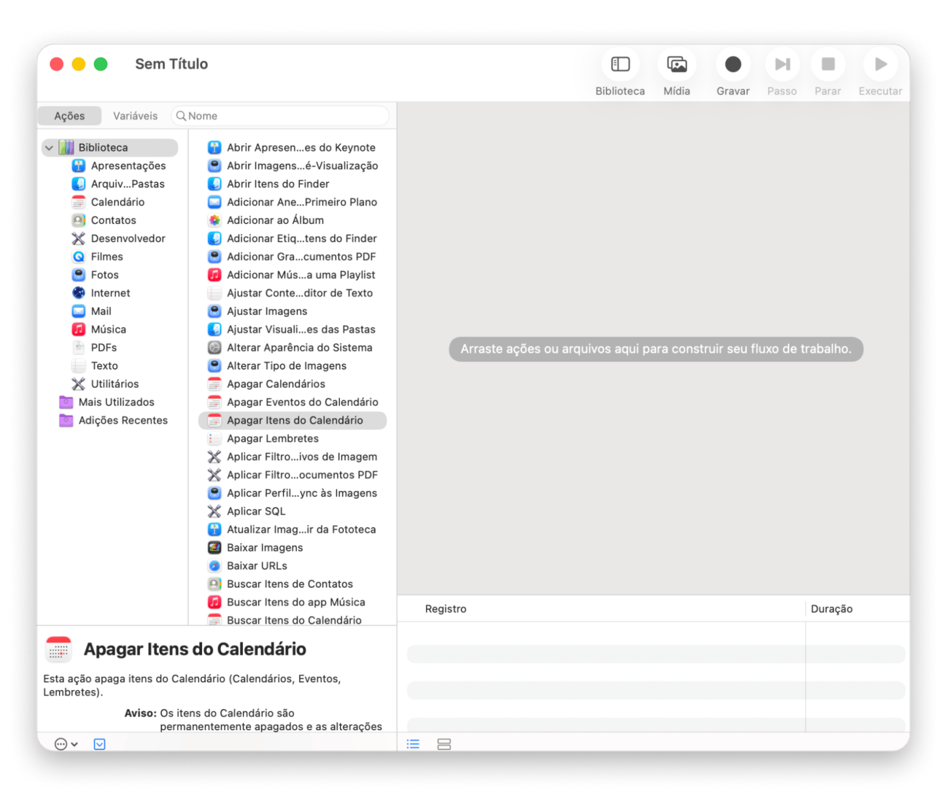Screen dimensions: 947x800
Task: Open the Mídia browser
Action: (676, 64)
